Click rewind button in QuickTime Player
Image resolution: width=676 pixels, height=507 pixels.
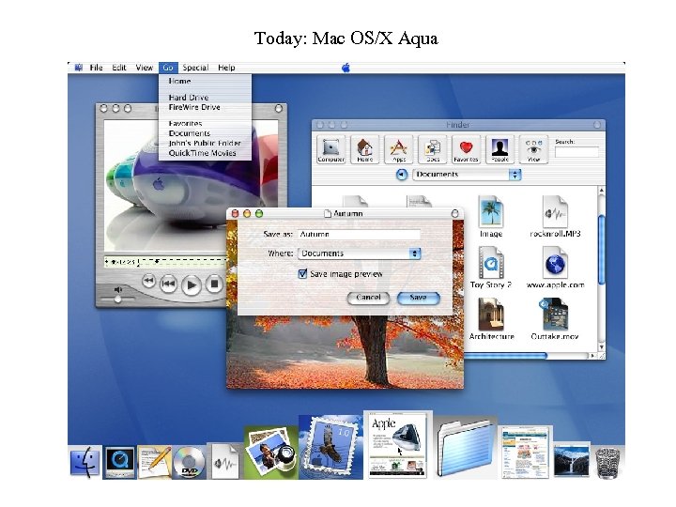click(x=148, y=282)
